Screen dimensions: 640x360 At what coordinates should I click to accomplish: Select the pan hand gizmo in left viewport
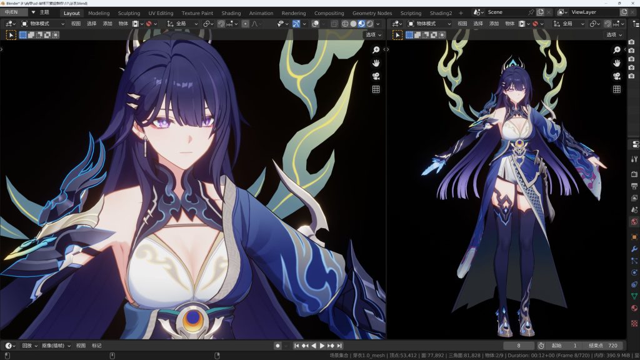(376, 63)
